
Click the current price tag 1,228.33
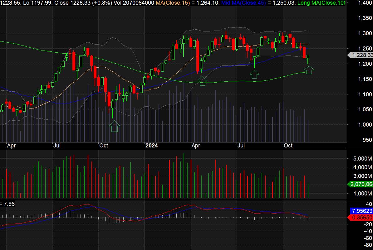[x=361, y=55]
